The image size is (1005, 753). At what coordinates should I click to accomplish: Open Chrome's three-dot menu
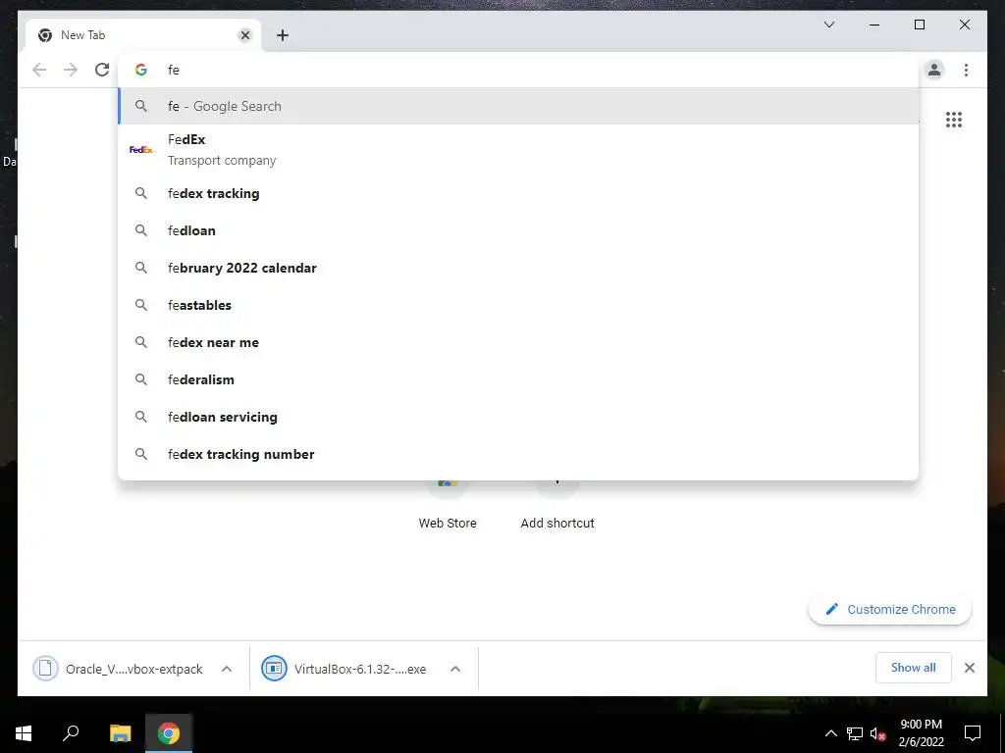coord(966,70)
